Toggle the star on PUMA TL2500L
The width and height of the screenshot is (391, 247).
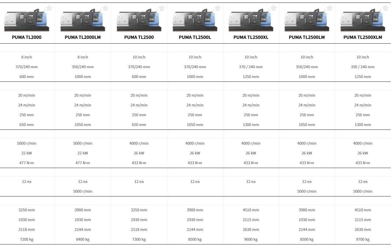click(x=217, y=8)
